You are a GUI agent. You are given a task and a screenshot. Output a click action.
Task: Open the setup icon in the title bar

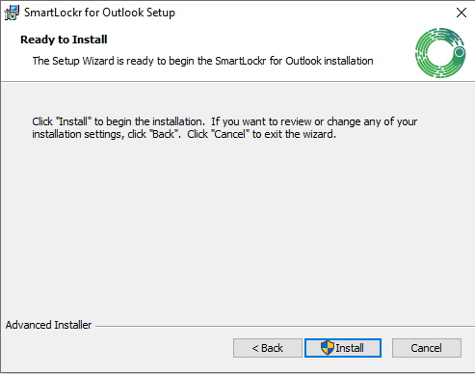tap(12, 13)
